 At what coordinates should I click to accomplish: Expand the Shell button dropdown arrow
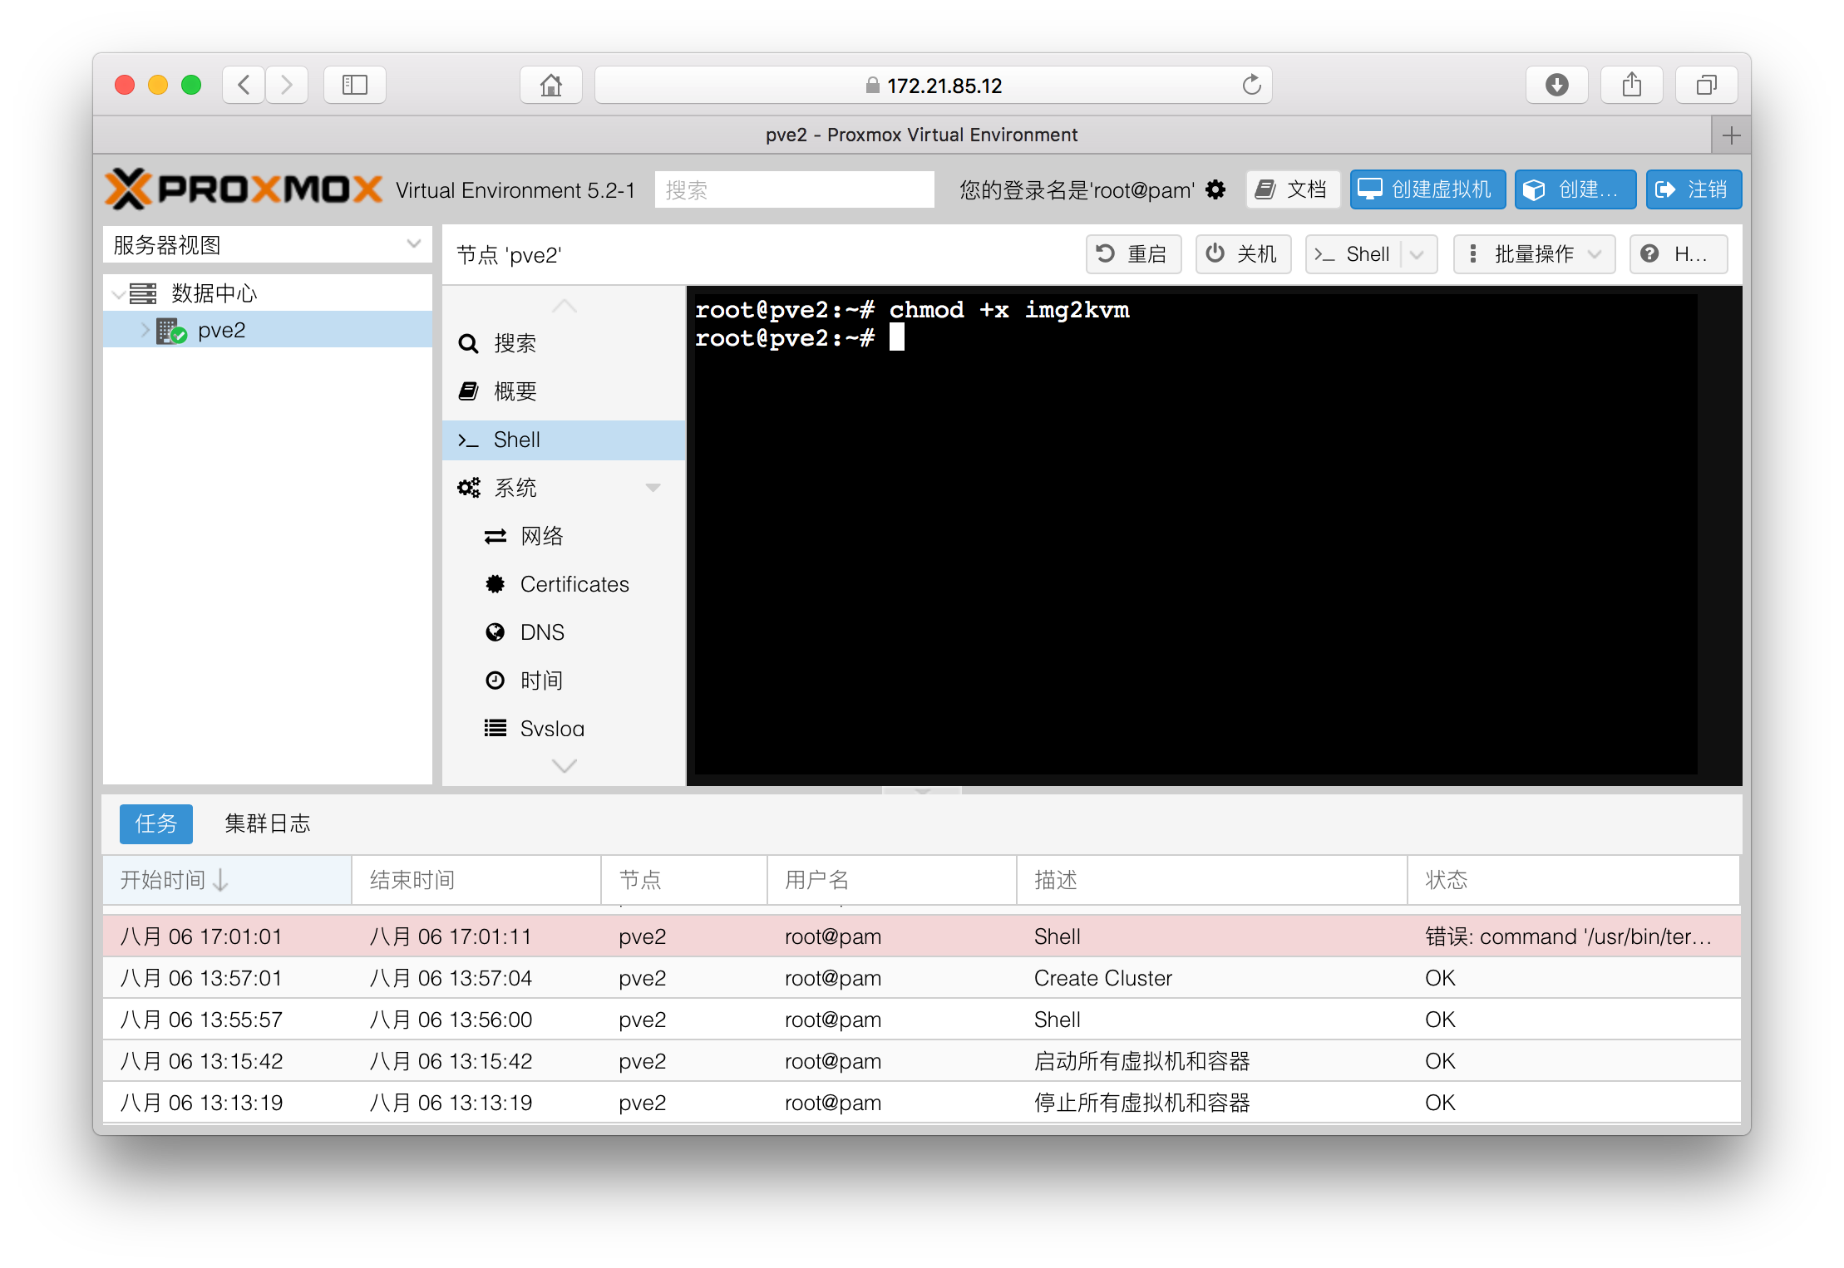pyautogui.click(x=1418, y=254)
